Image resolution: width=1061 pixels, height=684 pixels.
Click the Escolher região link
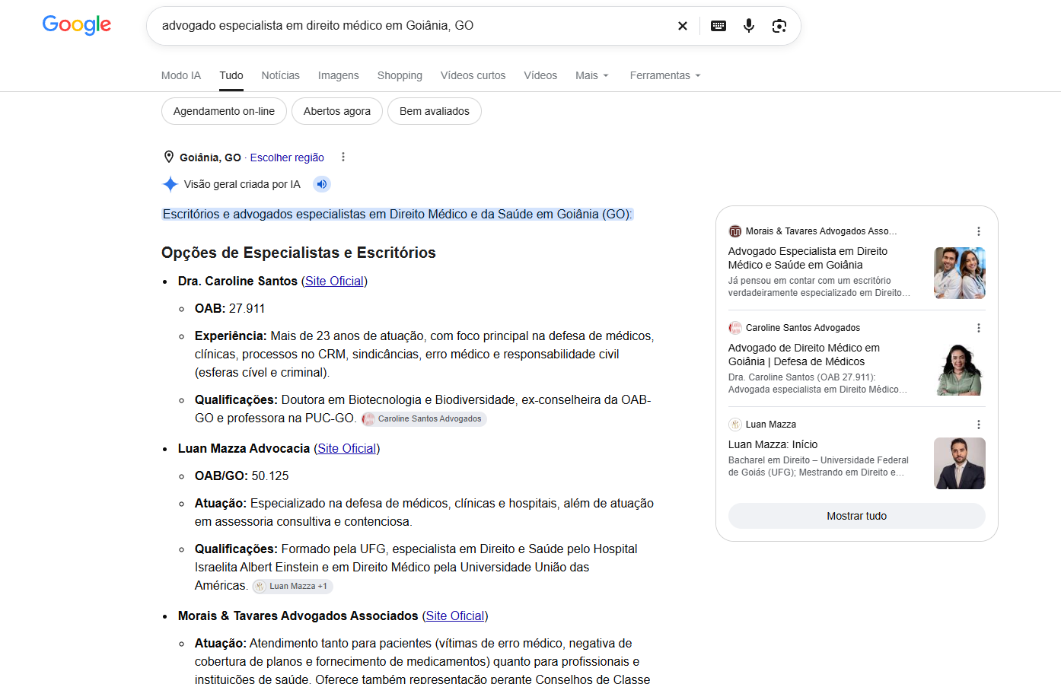(x=287, y=157)
